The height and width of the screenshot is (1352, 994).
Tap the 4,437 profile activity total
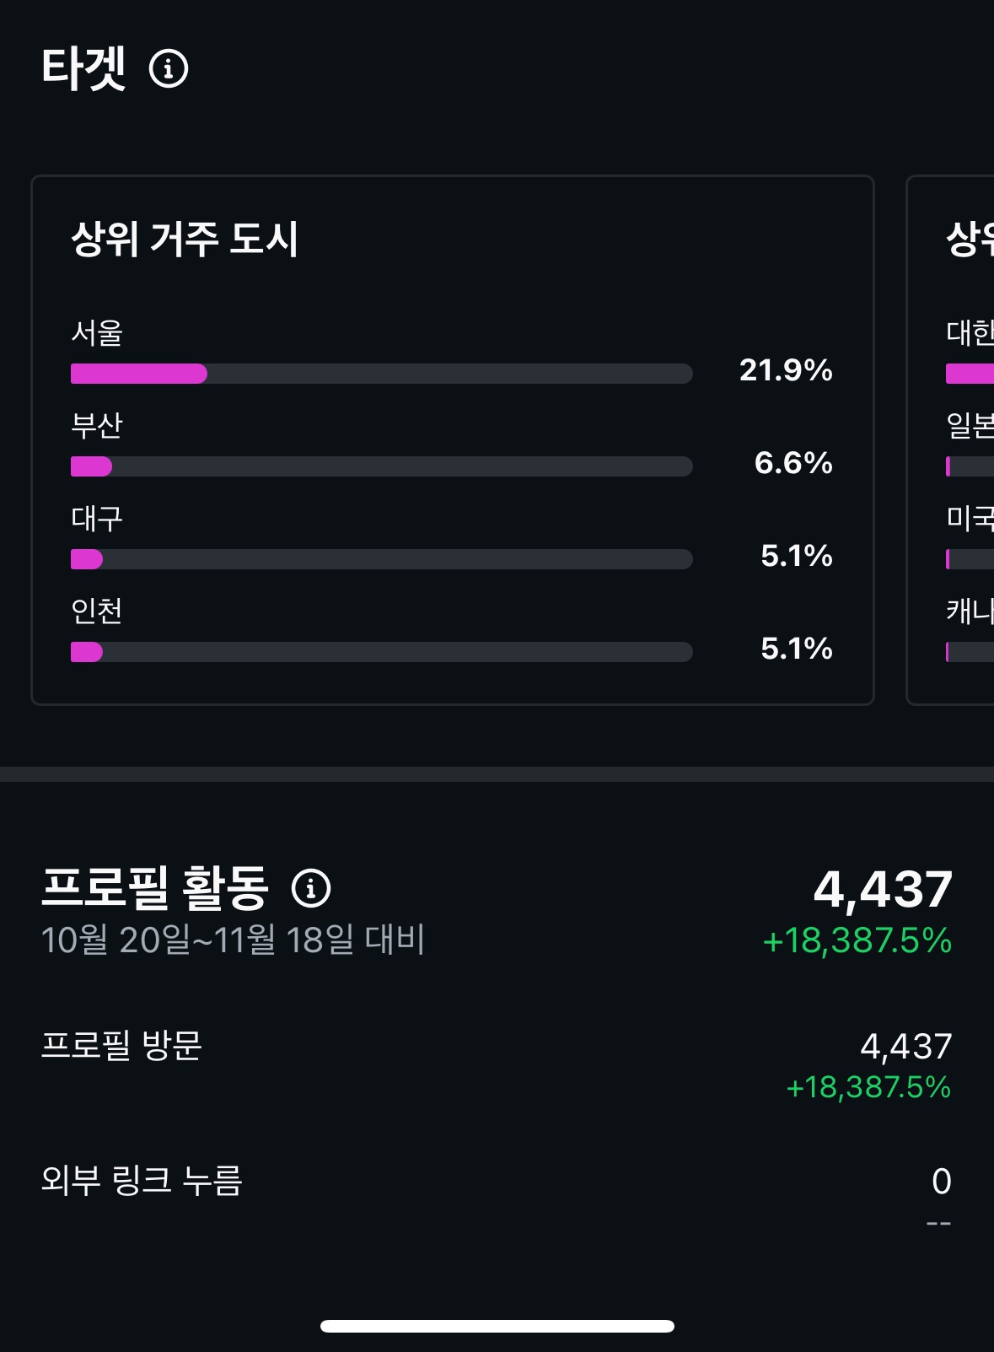pyautogui.click(x=883, y=889)
